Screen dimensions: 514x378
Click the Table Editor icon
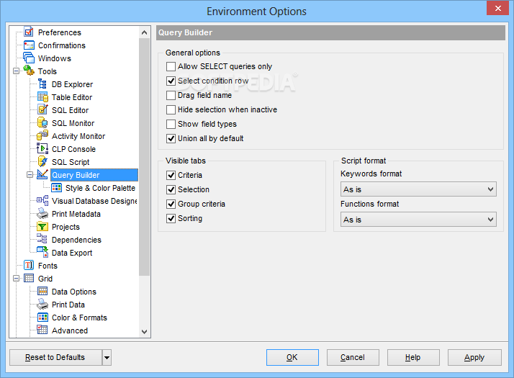tap(42, 97)
